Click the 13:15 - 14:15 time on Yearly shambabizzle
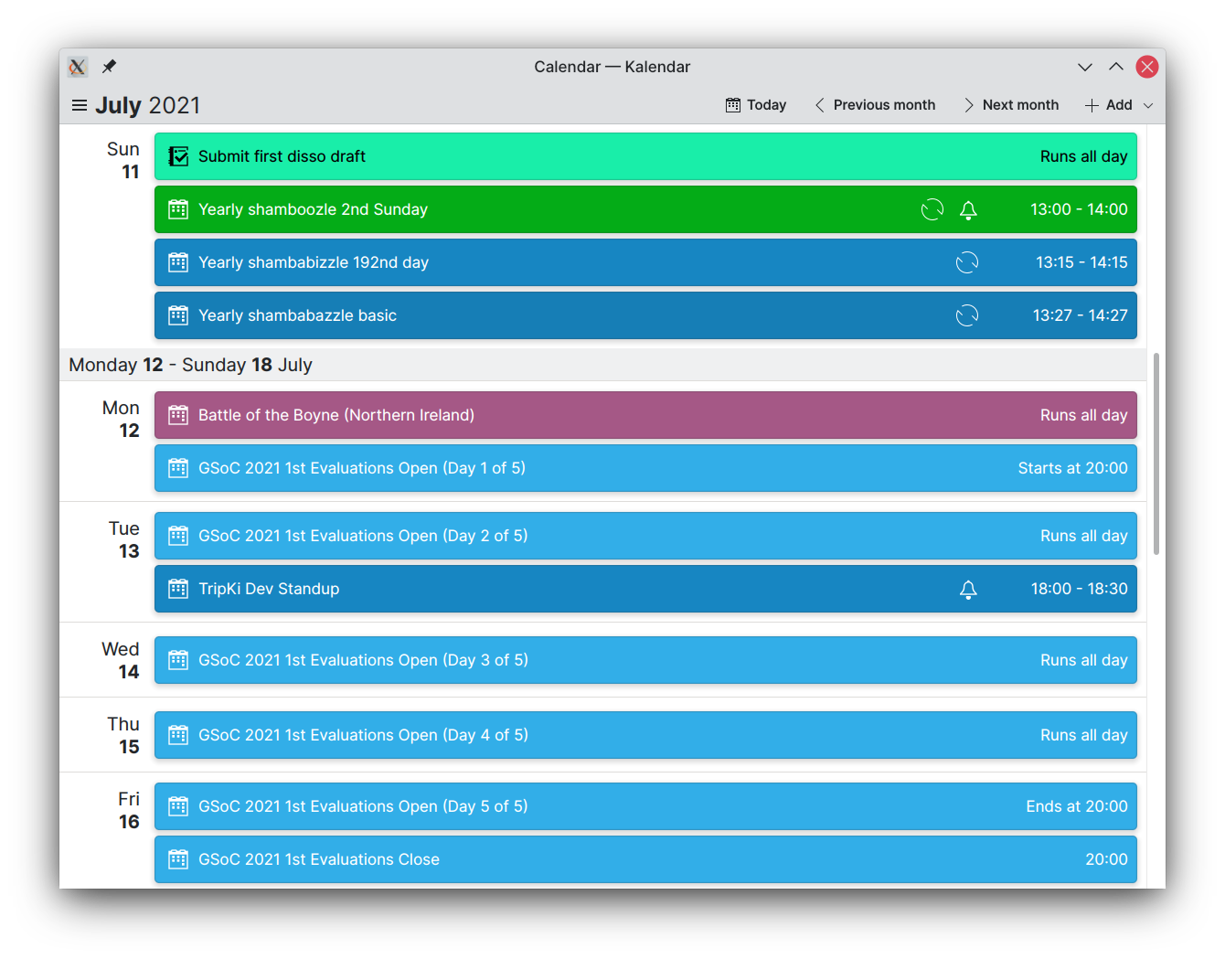The width and height of the screenshot is (1225, 959). click(x=1081, y=262)
